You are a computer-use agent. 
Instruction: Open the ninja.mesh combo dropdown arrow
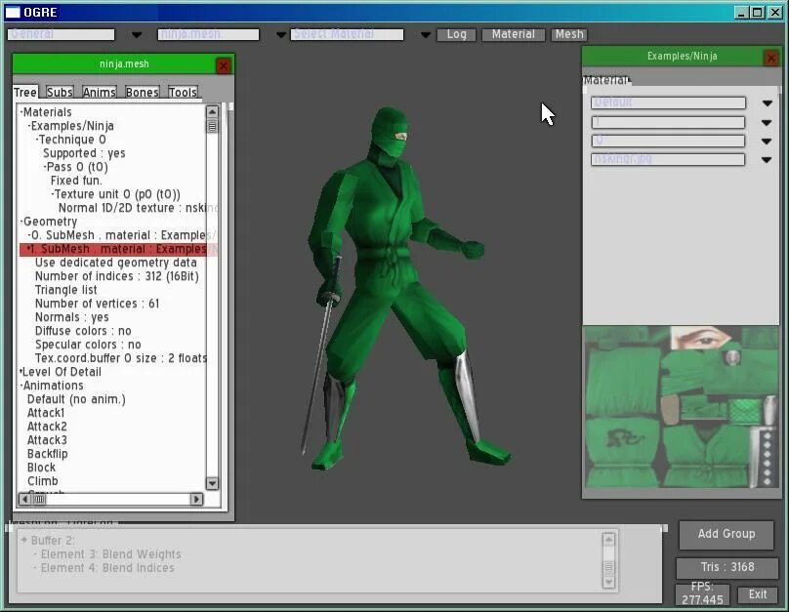point(281,35)
